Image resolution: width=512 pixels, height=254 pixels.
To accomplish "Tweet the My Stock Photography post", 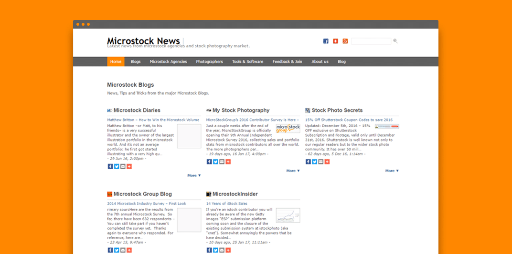I will [215, 162].
